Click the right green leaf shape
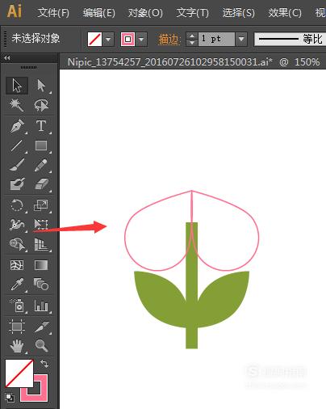Viewport: 326px width, 409px height. 224,301
